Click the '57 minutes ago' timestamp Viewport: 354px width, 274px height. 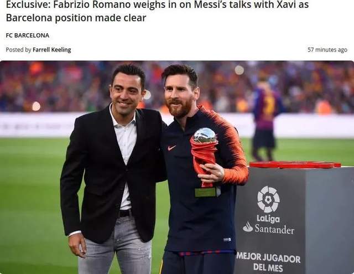tap(327, 50)
